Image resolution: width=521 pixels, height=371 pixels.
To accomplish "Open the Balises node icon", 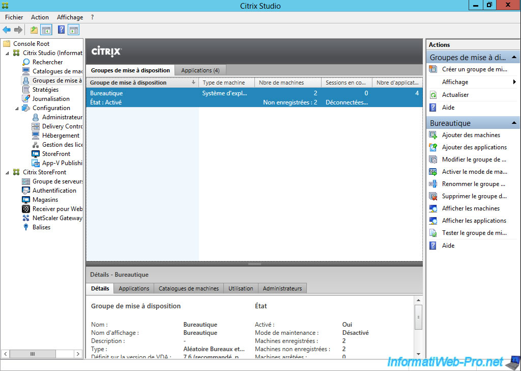I will click(26, 227).
